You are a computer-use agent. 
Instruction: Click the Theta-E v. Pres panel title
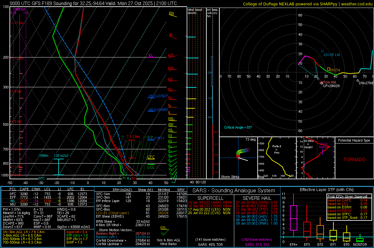[277, 149]
